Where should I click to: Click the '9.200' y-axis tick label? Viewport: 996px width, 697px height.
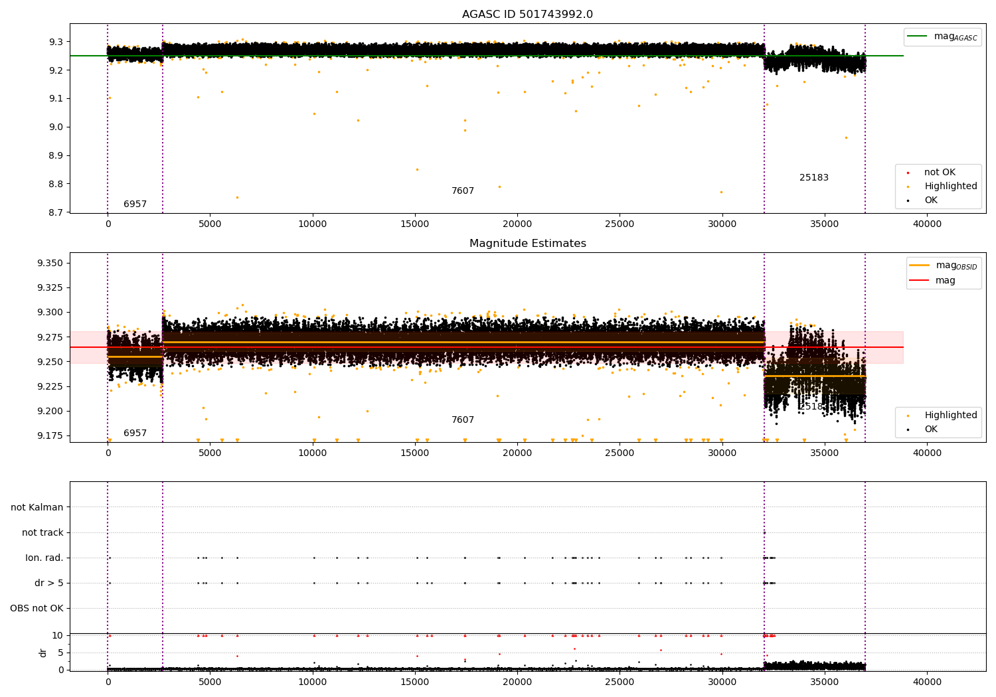(50, 412)
